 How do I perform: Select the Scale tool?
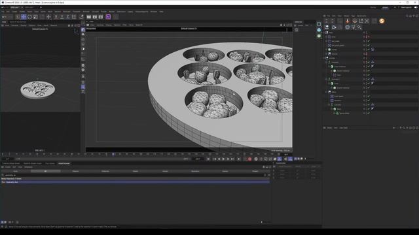(x=35, y=17)
